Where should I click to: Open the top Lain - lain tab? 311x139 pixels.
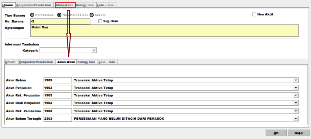(x=106, y=5)
